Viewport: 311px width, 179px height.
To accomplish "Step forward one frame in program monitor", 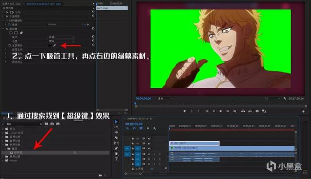I will (228, 111).
